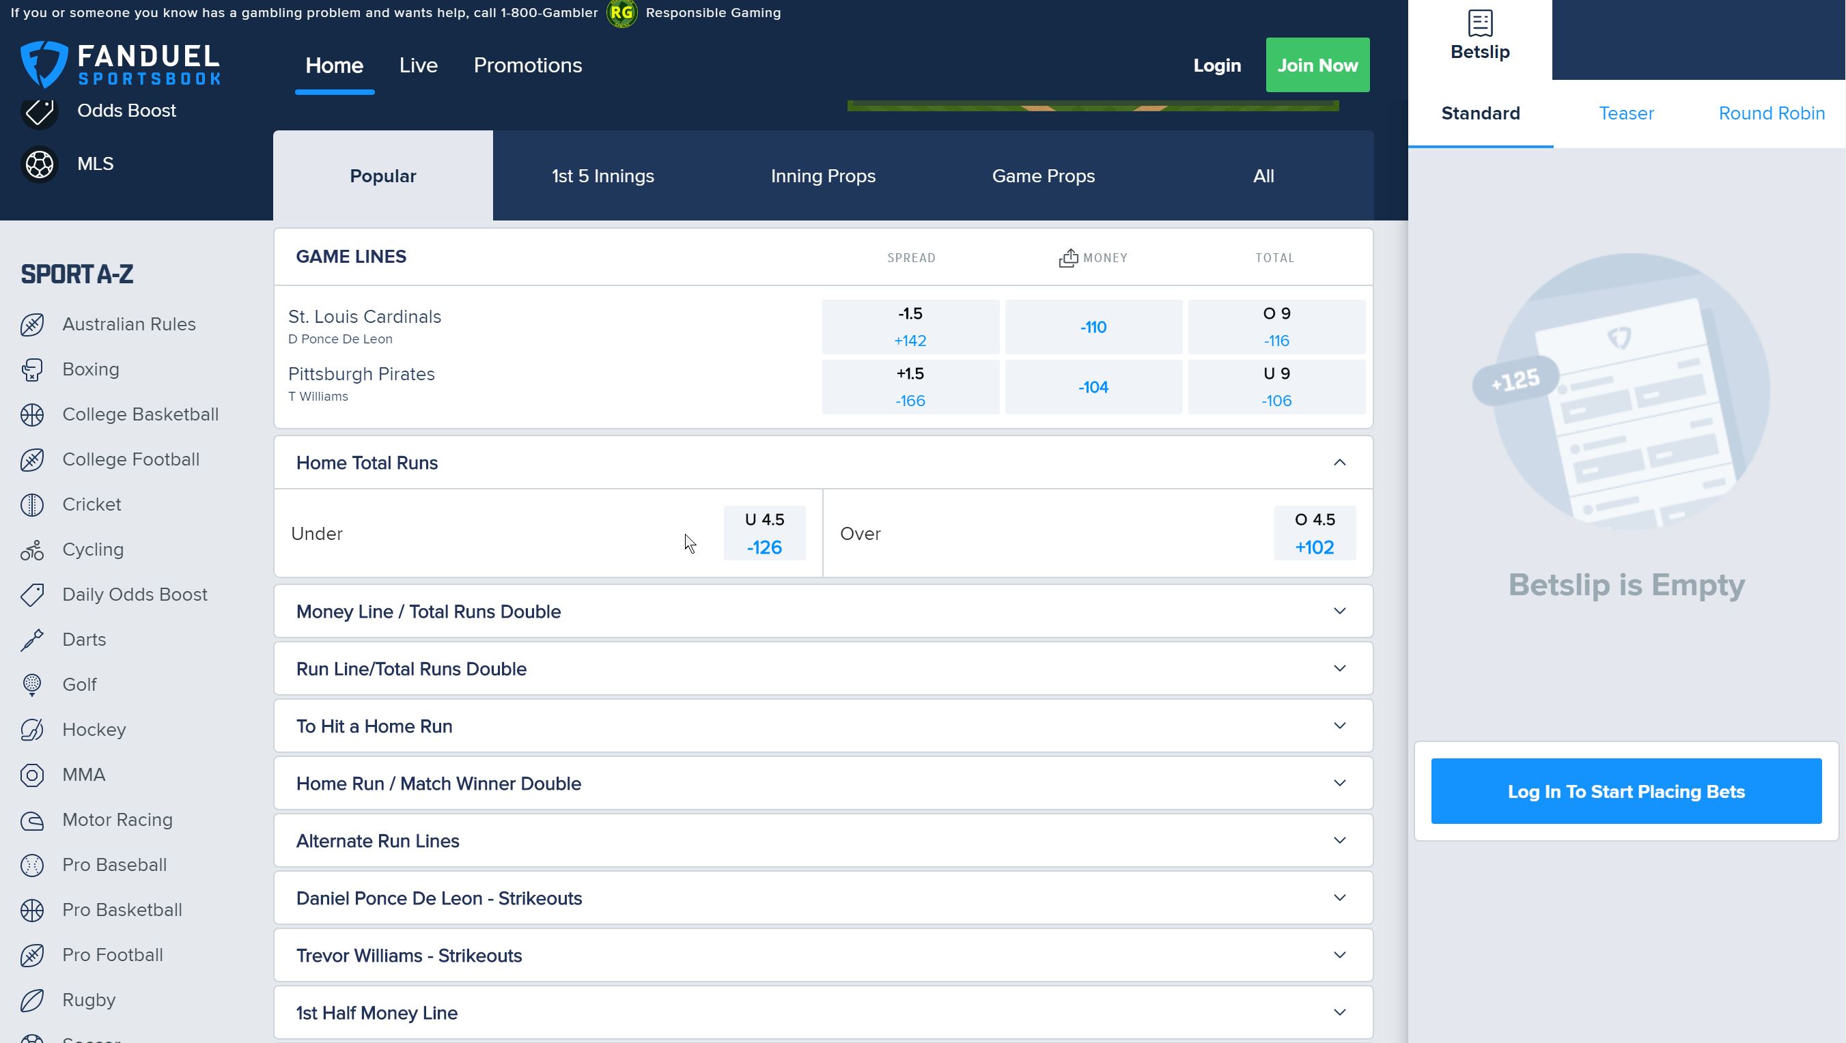Select Under 9 total at -106
This screenshot has width=1846, height=1043.
[1276, 387]
